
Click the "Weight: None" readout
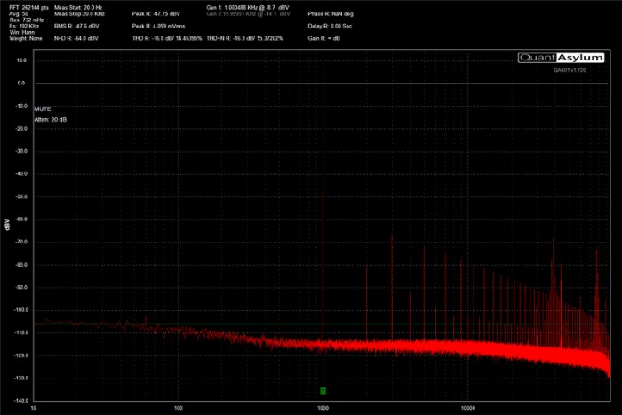26,38
